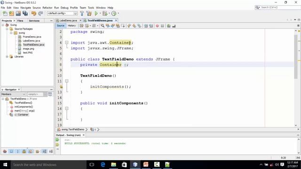Toggle Sort by Source button in Navigator
Screen dimensions: 301x169
point(51,151)
